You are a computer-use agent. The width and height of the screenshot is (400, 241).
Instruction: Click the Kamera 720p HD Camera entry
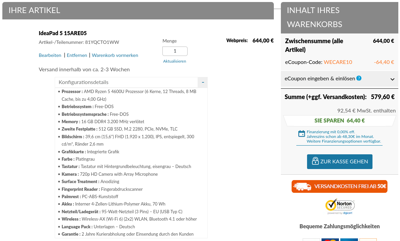(109, 174)
